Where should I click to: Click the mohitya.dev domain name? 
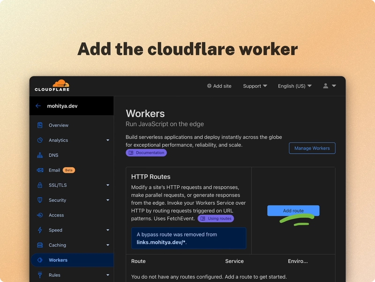[x=62, y=106]
